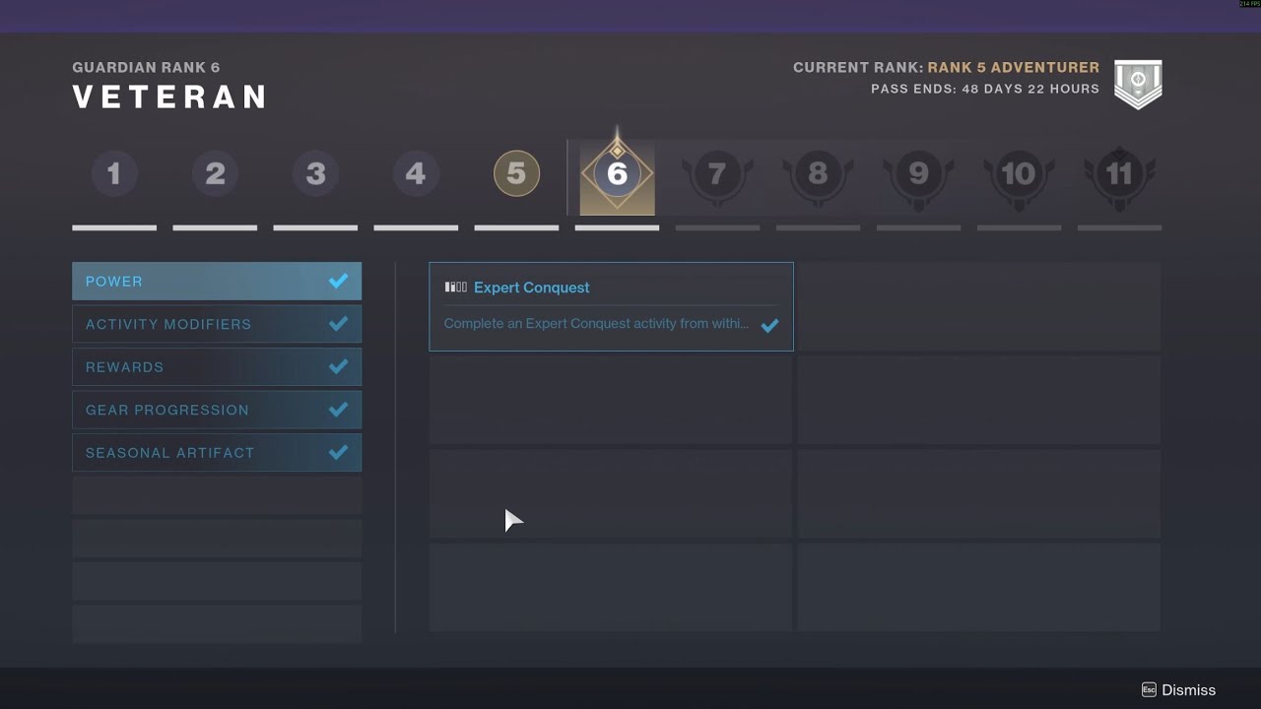Viewport: 1261px width, 709px height.
Task: Open the Rewards category
Action: tap(217, 367)
